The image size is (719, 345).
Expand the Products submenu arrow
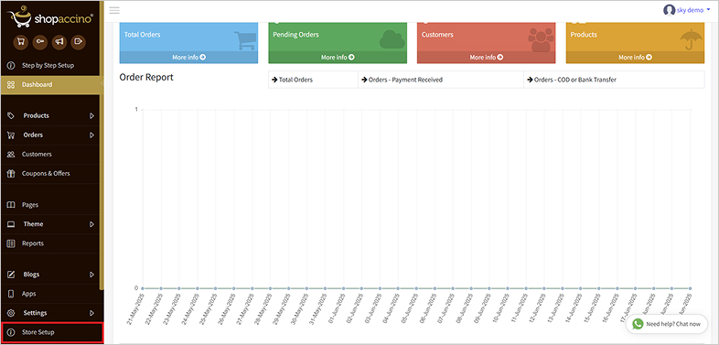(91, 115)
